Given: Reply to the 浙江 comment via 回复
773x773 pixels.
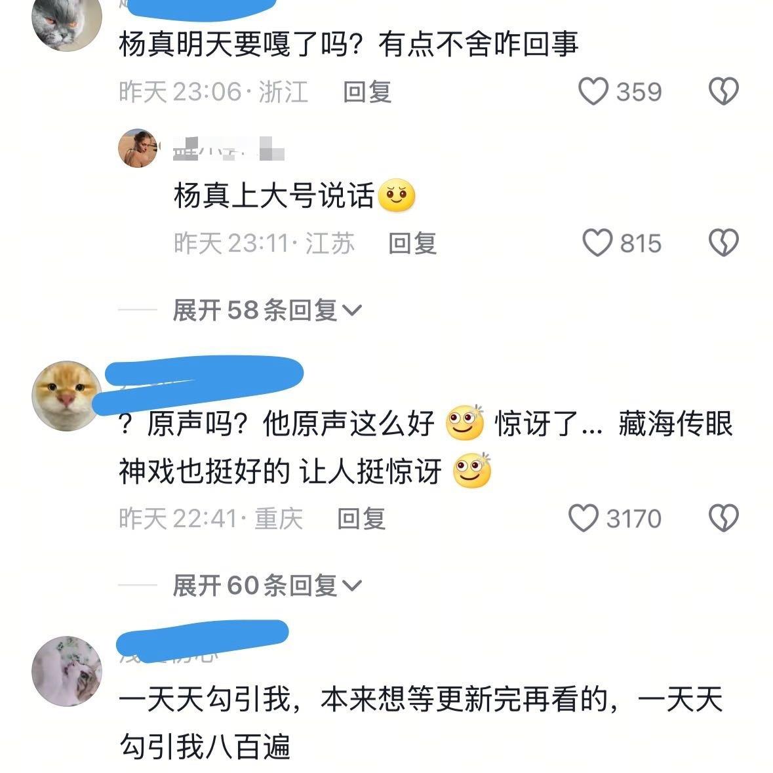Looking at the screenshot, I should [367, 92].
